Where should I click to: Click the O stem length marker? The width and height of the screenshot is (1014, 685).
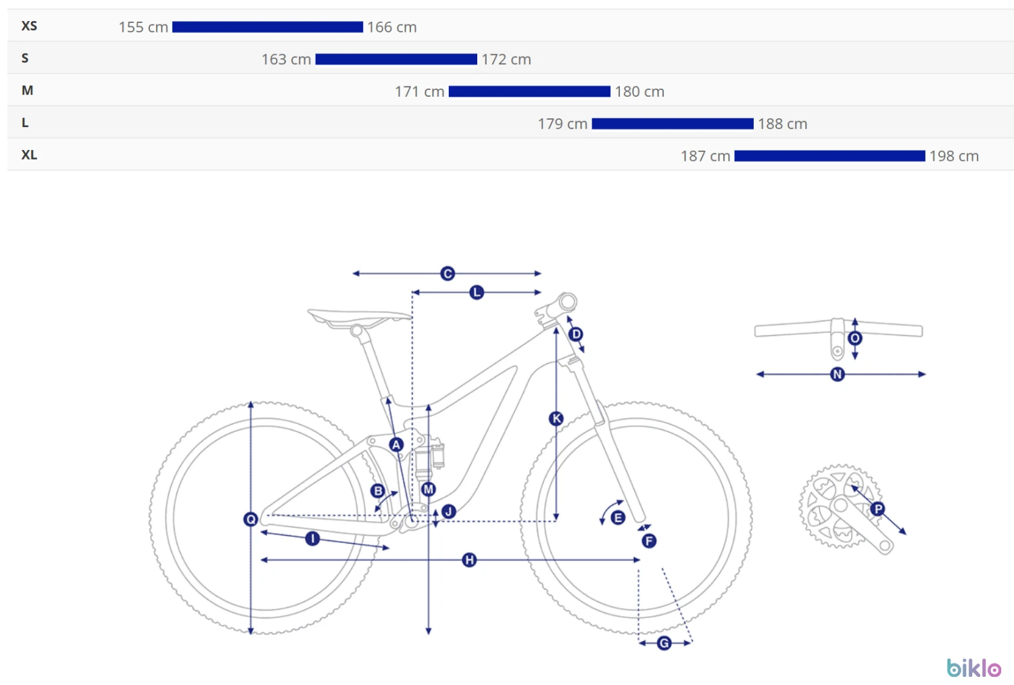coord(855,338)
